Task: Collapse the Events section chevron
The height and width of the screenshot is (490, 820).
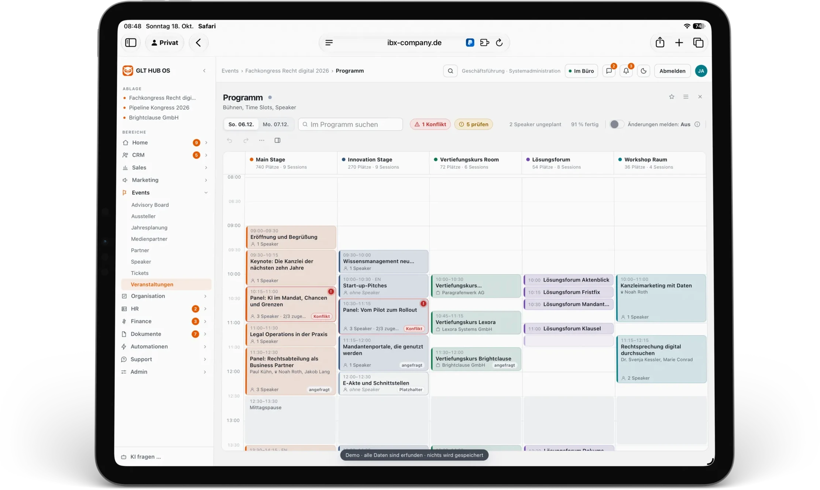Action: (x=206, y=193)
